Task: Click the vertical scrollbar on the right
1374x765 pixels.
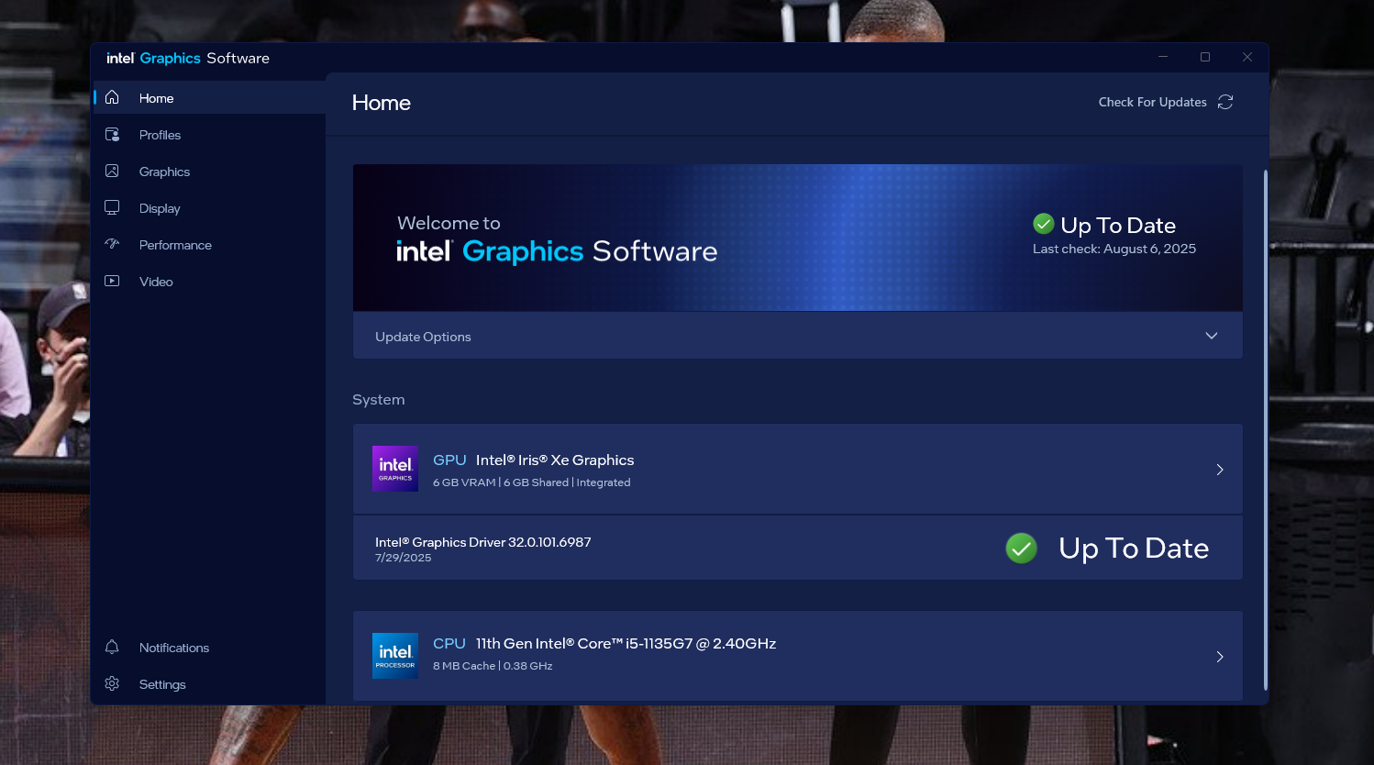Action: click(1266, 429)
